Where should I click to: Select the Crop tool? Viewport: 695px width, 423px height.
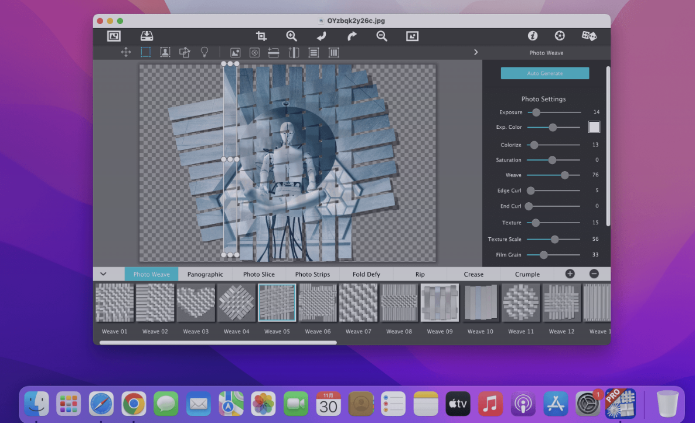261,36
